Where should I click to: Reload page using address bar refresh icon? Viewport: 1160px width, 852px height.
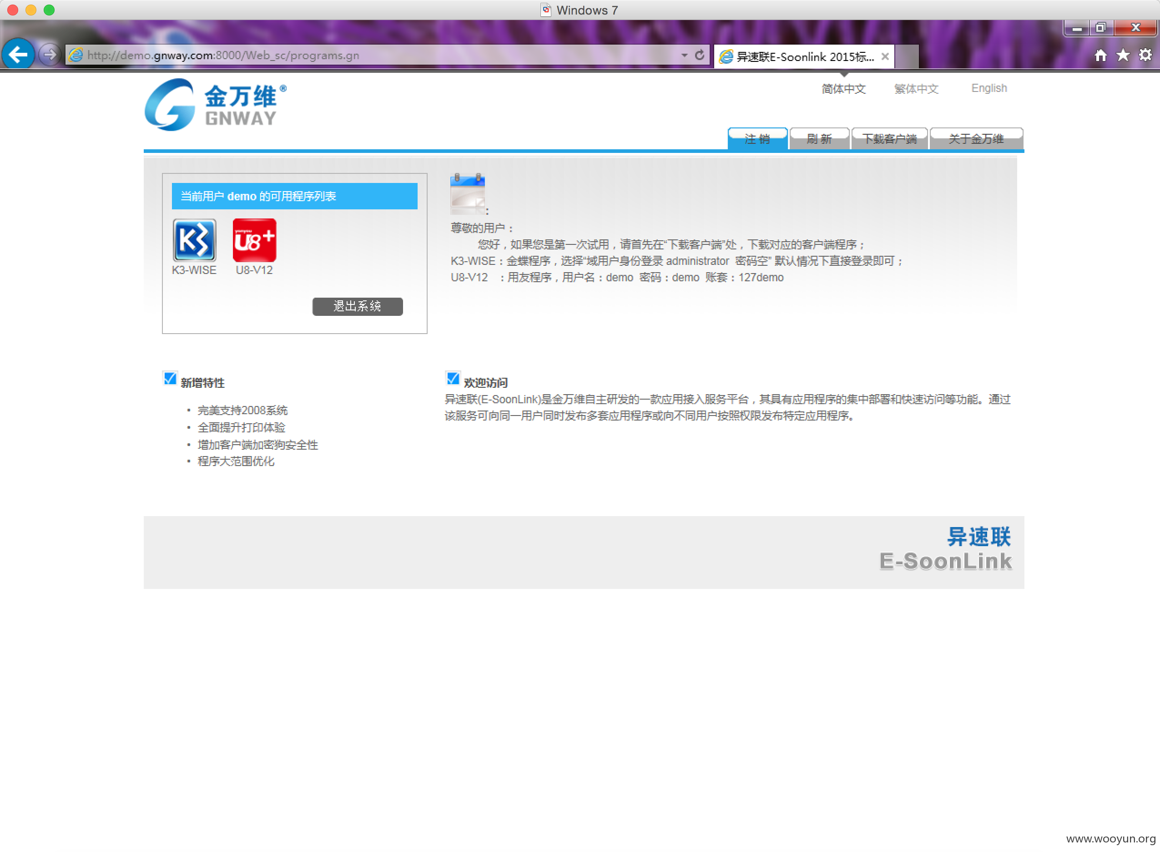[x=699, y=55]
